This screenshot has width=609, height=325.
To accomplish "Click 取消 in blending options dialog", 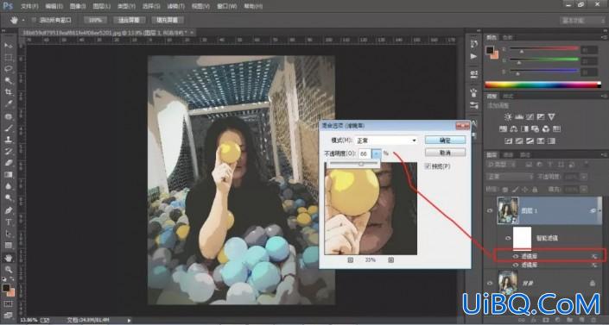I will point(445,153).
